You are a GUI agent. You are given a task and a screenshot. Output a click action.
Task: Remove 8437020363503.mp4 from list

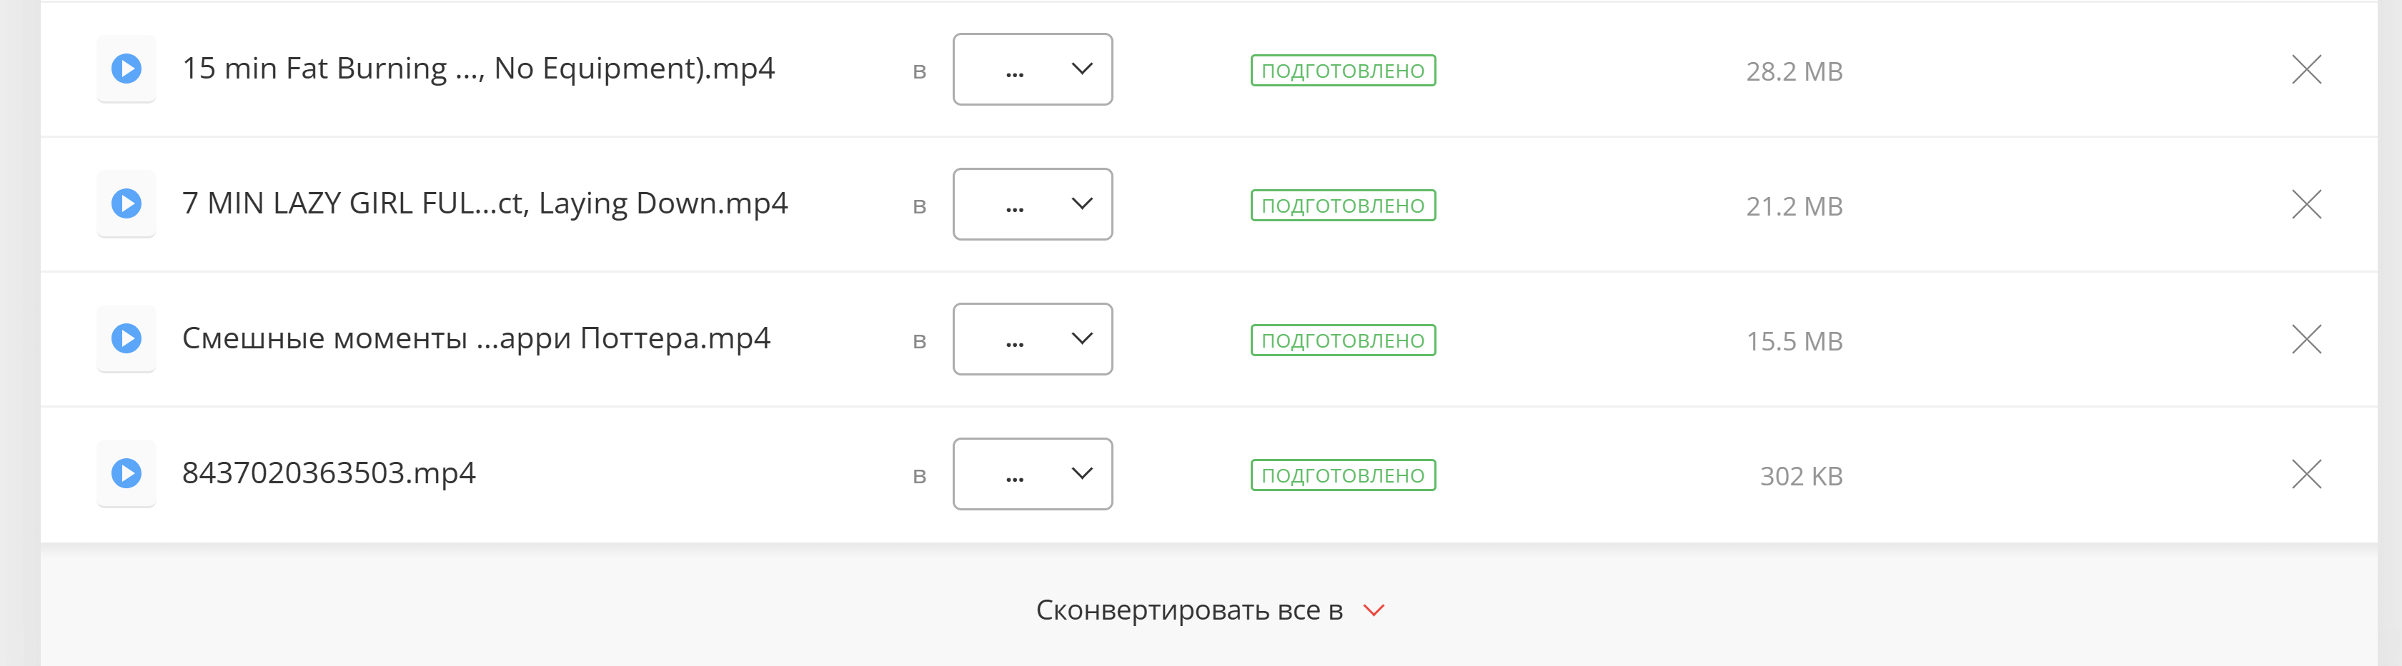tap(2305, 474)
